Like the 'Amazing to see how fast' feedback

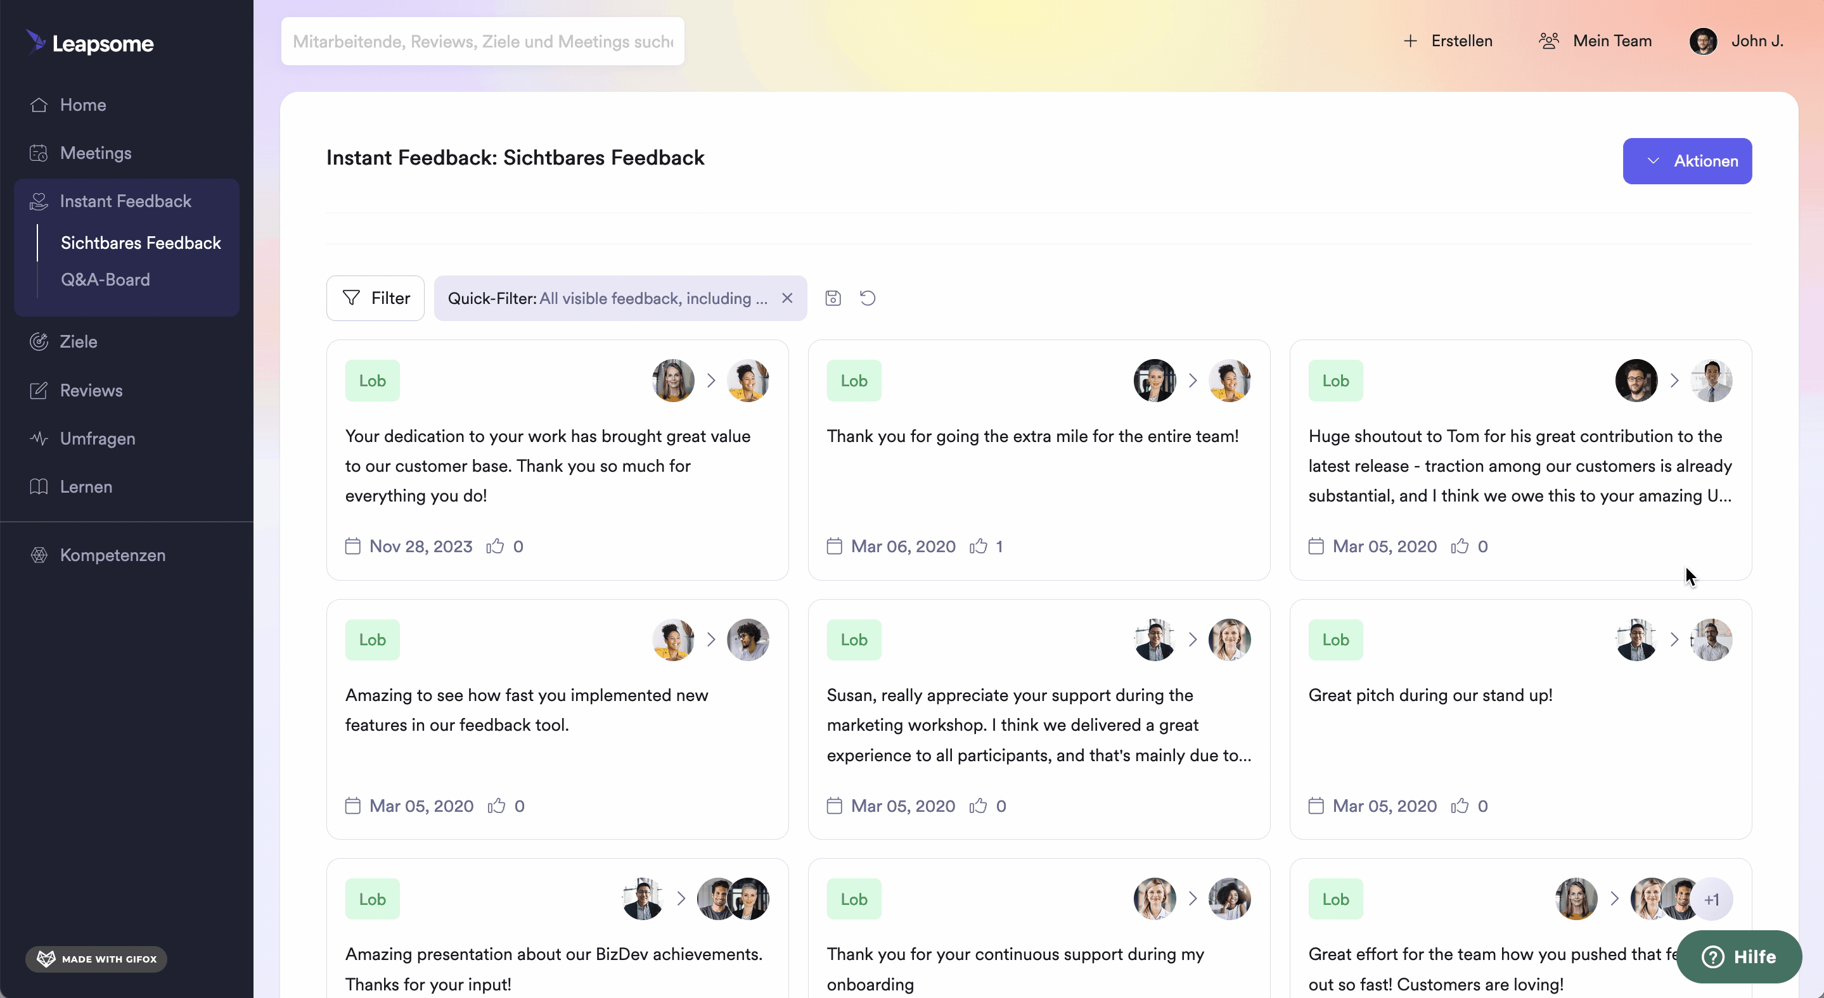tap(496, 805)
